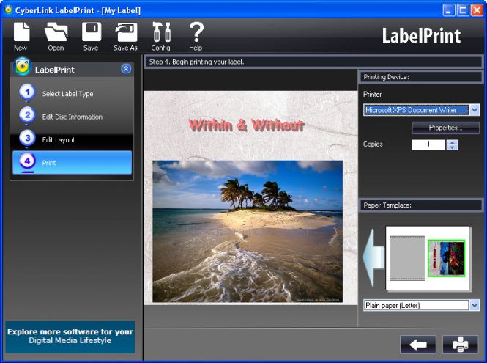The image size is (487, 363).
Task: Click the step 2 number circle icon
Action: [27, 115]
